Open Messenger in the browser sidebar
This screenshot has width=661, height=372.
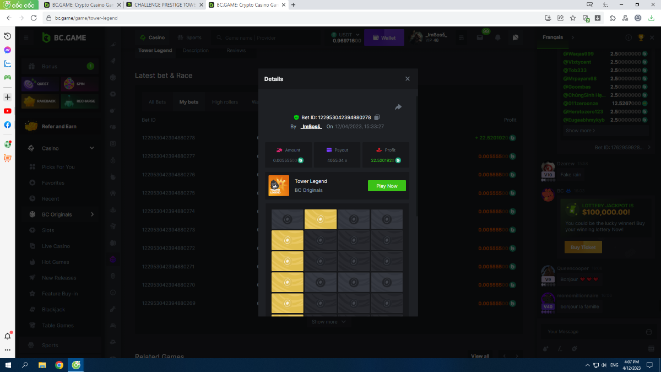8,50
